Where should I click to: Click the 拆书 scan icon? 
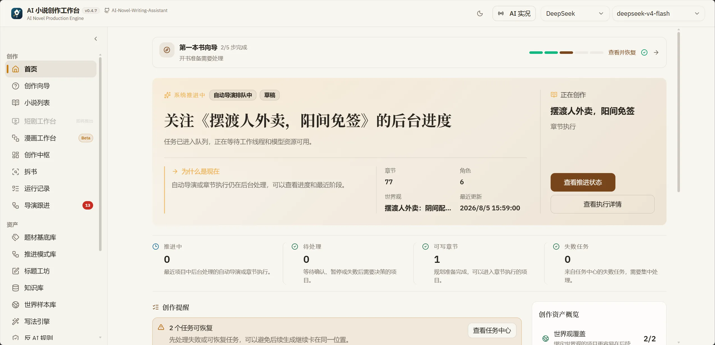[15, 172]
